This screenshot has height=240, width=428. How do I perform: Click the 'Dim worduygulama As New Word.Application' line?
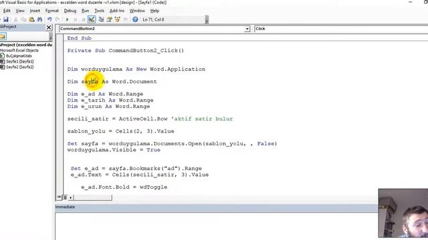tap(136, 69)
